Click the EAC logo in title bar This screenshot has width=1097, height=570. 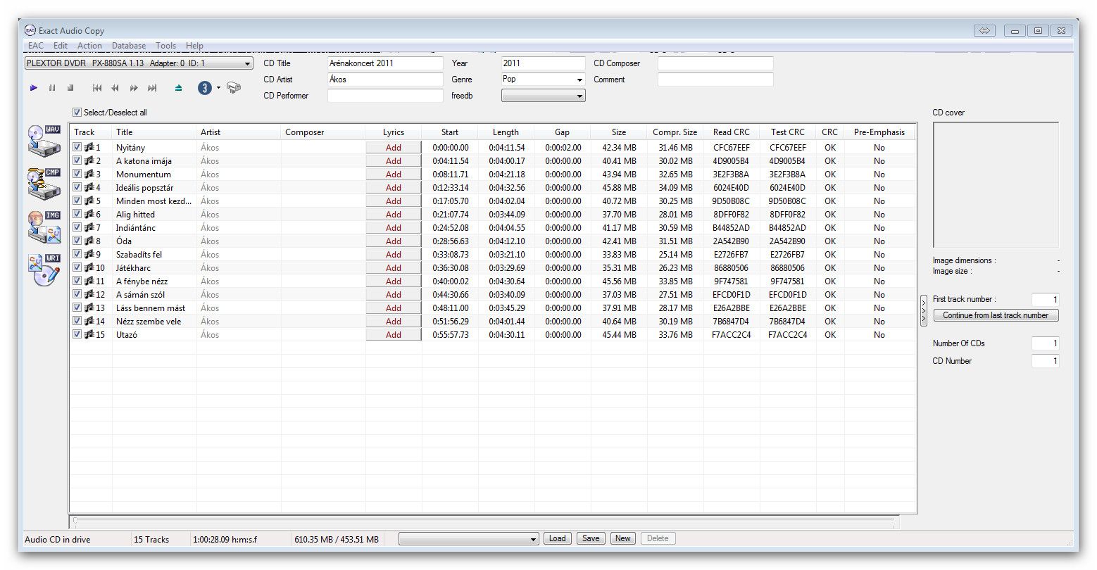30,30
